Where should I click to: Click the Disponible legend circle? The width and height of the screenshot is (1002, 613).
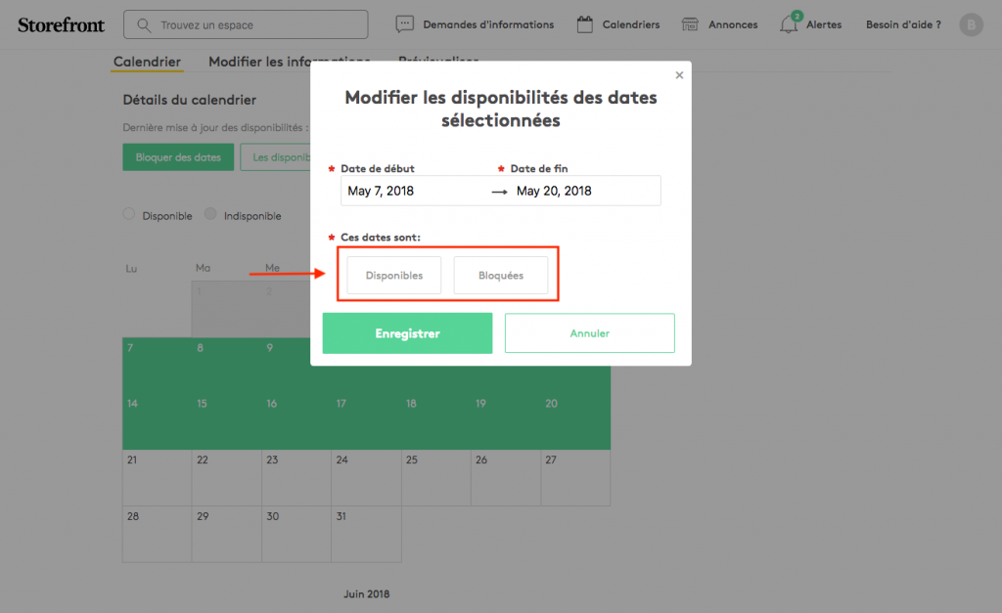coord(129,215)
